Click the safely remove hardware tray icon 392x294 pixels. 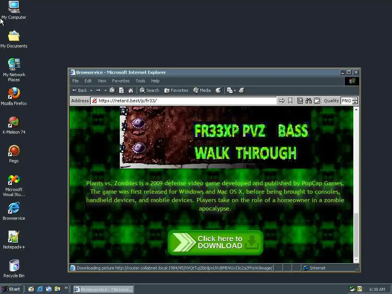[x=352, y=289]
